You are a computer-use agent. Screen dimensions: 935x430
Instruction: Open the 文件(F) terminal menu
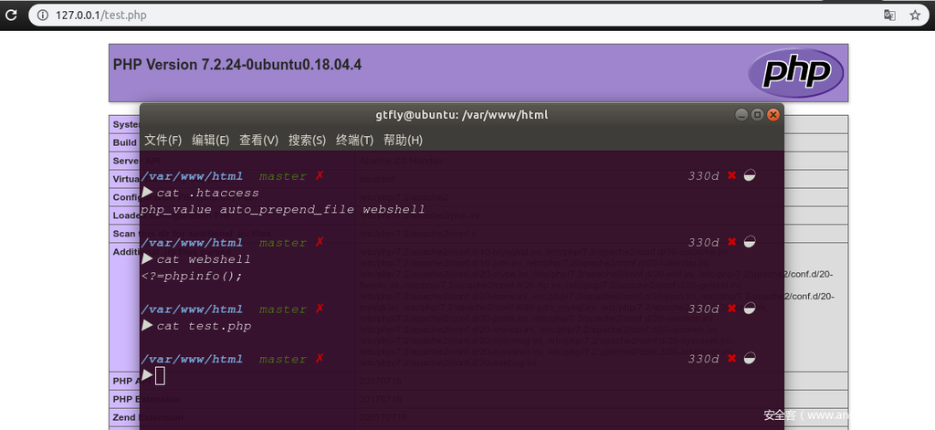pos(163,141)
